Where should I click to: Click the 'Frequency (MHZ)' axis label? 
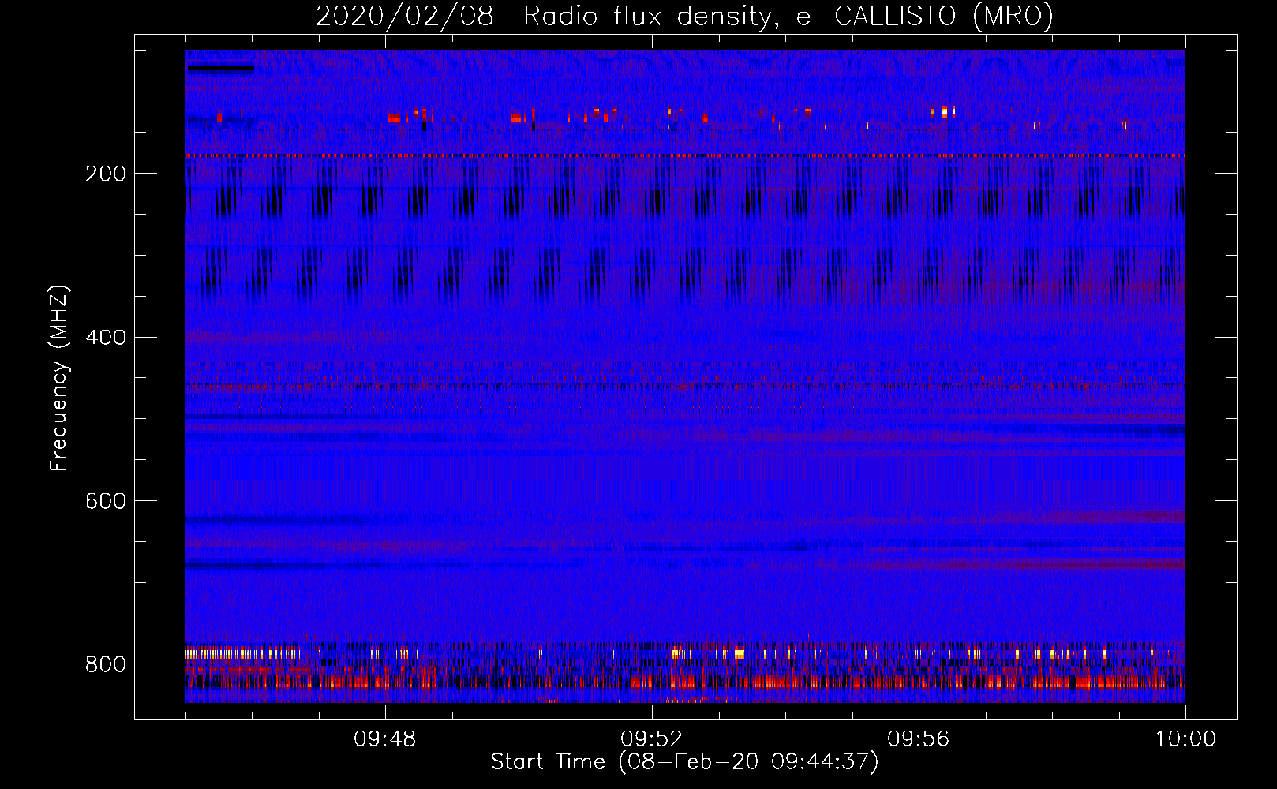(59, 378)
